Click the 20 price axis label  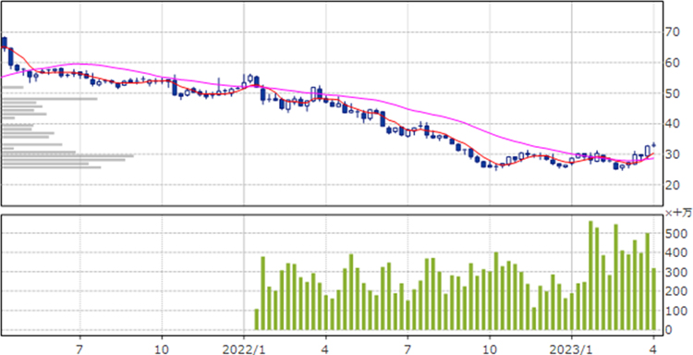pos(673,185)
